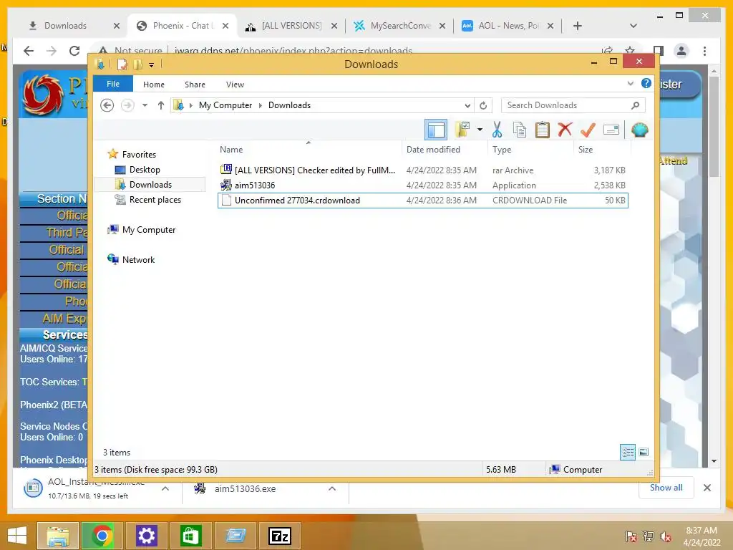This screenshot has width=733, height=550.
Task: Select Network in the navigation pane
Action: (138, 259)
